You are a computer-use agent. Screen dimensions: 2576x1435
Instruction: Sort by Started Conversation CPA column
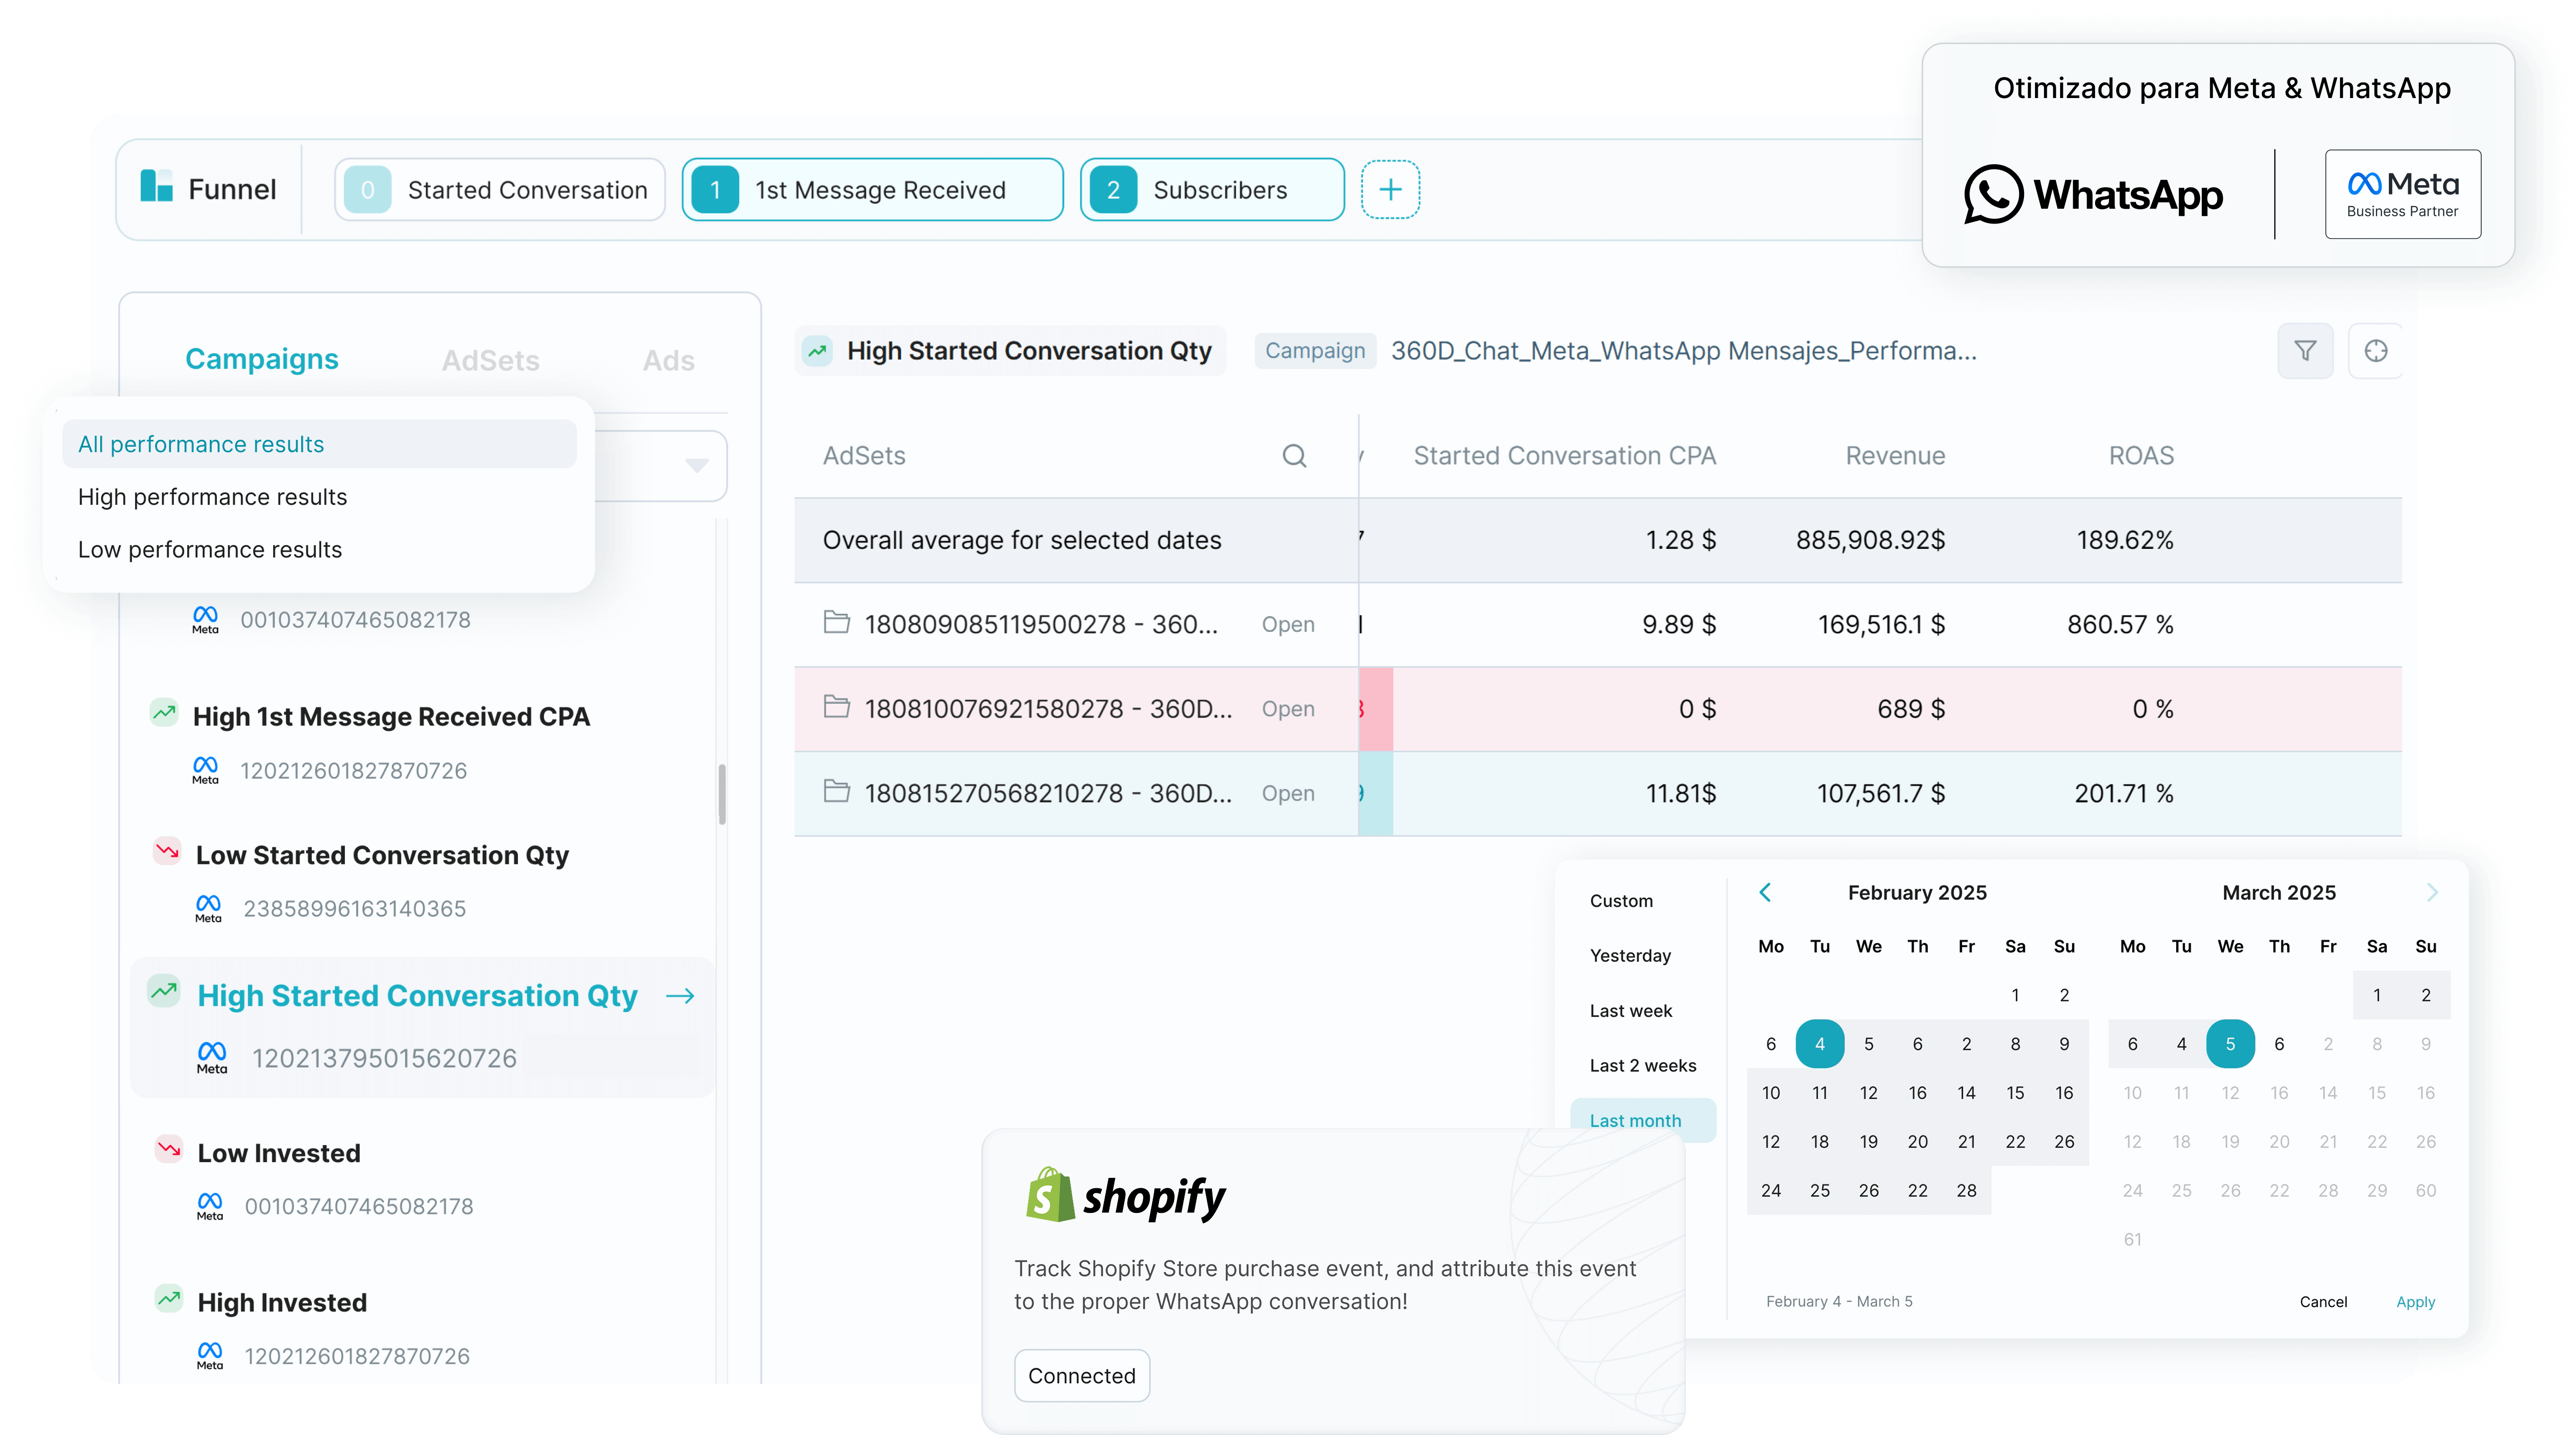(1564, 456)
